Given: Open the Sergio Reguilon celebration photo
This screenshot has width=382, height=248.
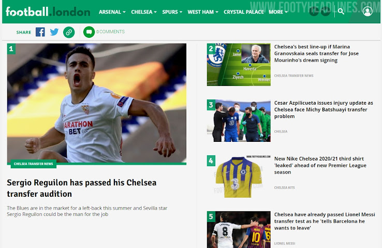Looking at the screenshot, I should point(97,103).
